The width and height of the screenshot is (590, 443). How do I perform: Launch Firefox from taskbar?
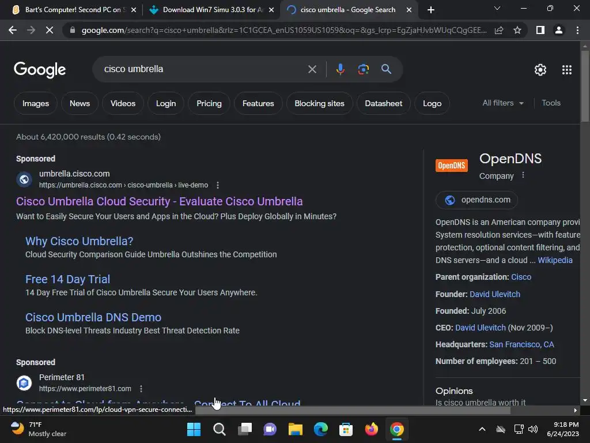tap(372, 429)
